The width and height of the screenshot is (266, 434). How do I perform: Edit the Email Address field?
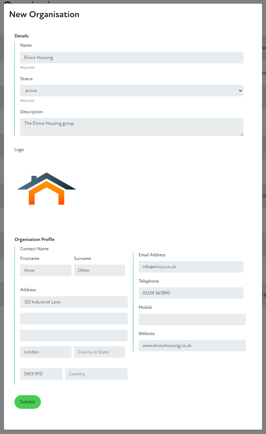point(191,267)
